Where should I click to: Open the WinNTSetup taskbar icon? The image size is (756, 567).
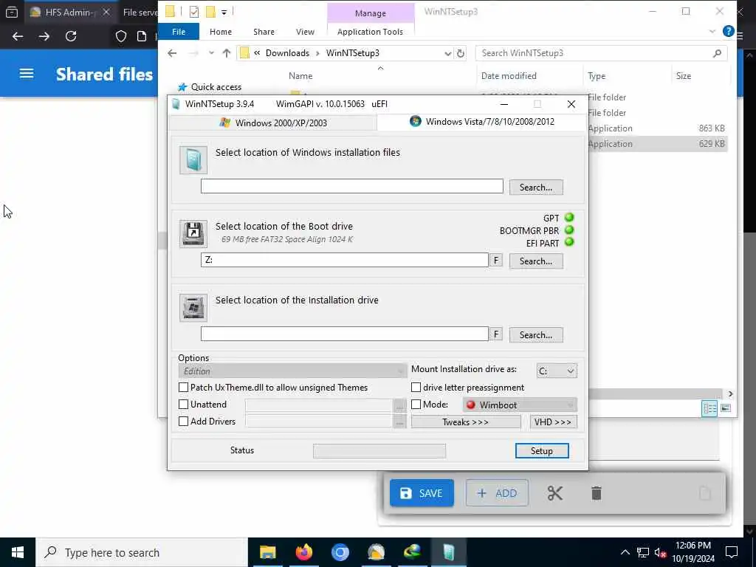tap(448, 552)
